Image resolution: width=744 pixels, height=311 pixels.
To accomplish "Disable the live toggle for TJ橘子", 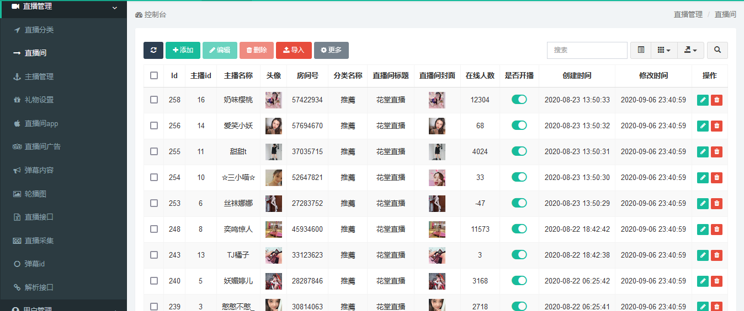I will (519, 255).
